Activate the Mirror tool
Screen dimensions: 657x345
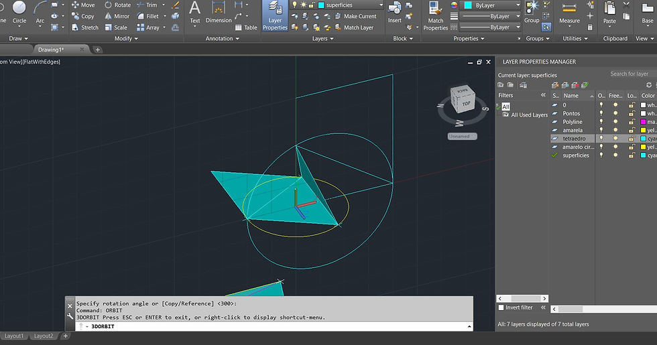click(117, 16)
